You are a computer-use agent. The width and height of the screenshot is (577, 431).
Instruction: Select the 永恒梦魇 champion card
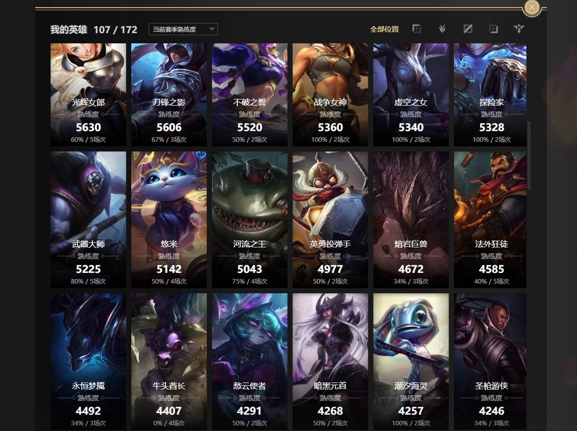pyautogui.click(x=88, y=362)
